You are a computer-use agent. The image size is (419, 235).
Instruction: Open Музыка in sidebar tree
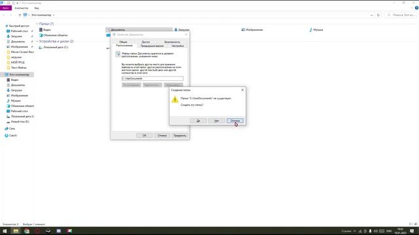[x=14, y=101]
